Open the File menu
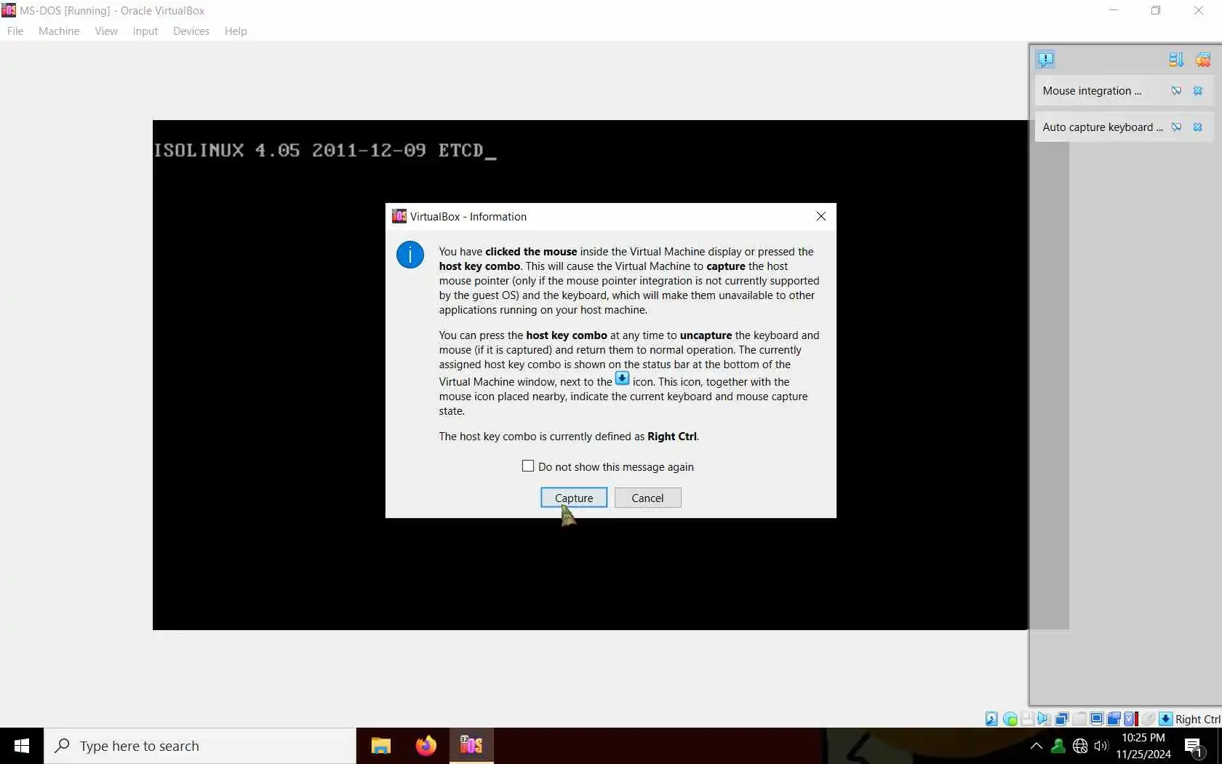 tap(15, 31)
